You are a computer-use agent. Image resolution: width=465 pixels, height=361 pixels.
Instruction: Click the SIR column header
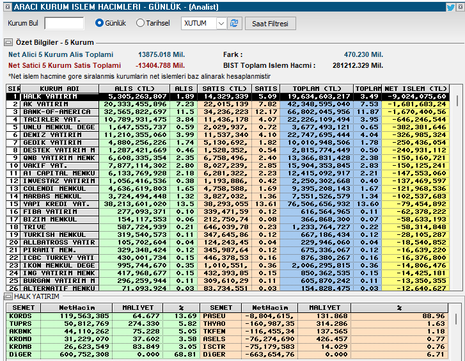point(13,88)
